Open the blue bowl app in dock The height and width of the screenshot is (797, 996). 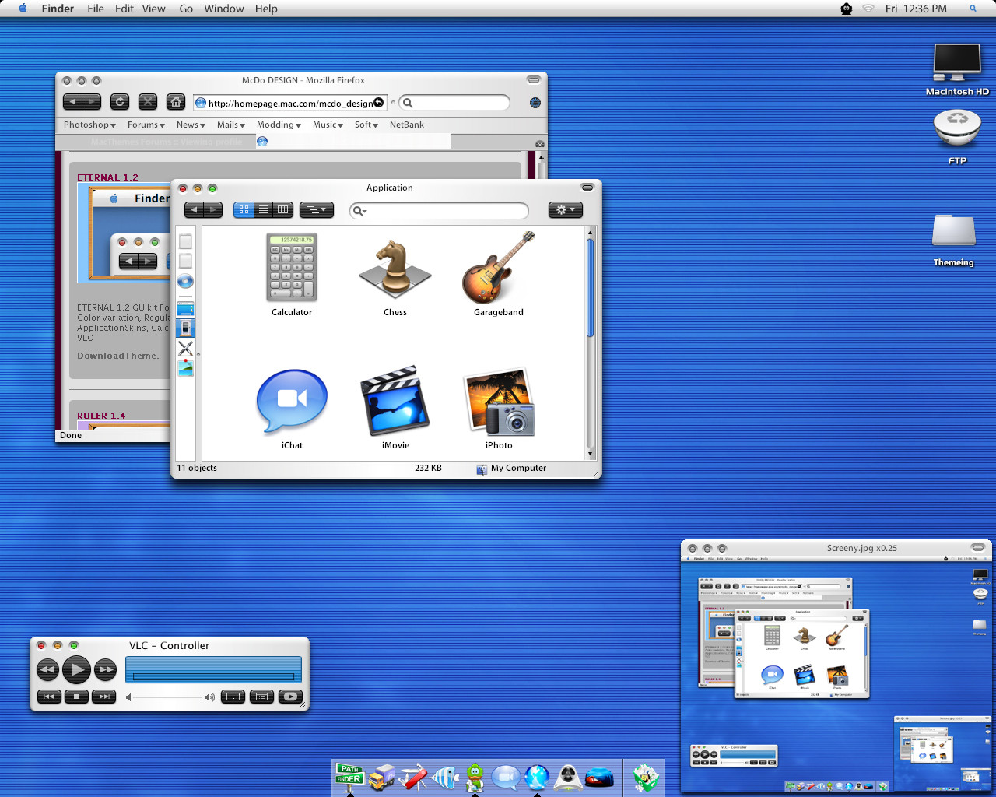click(599, 778)
